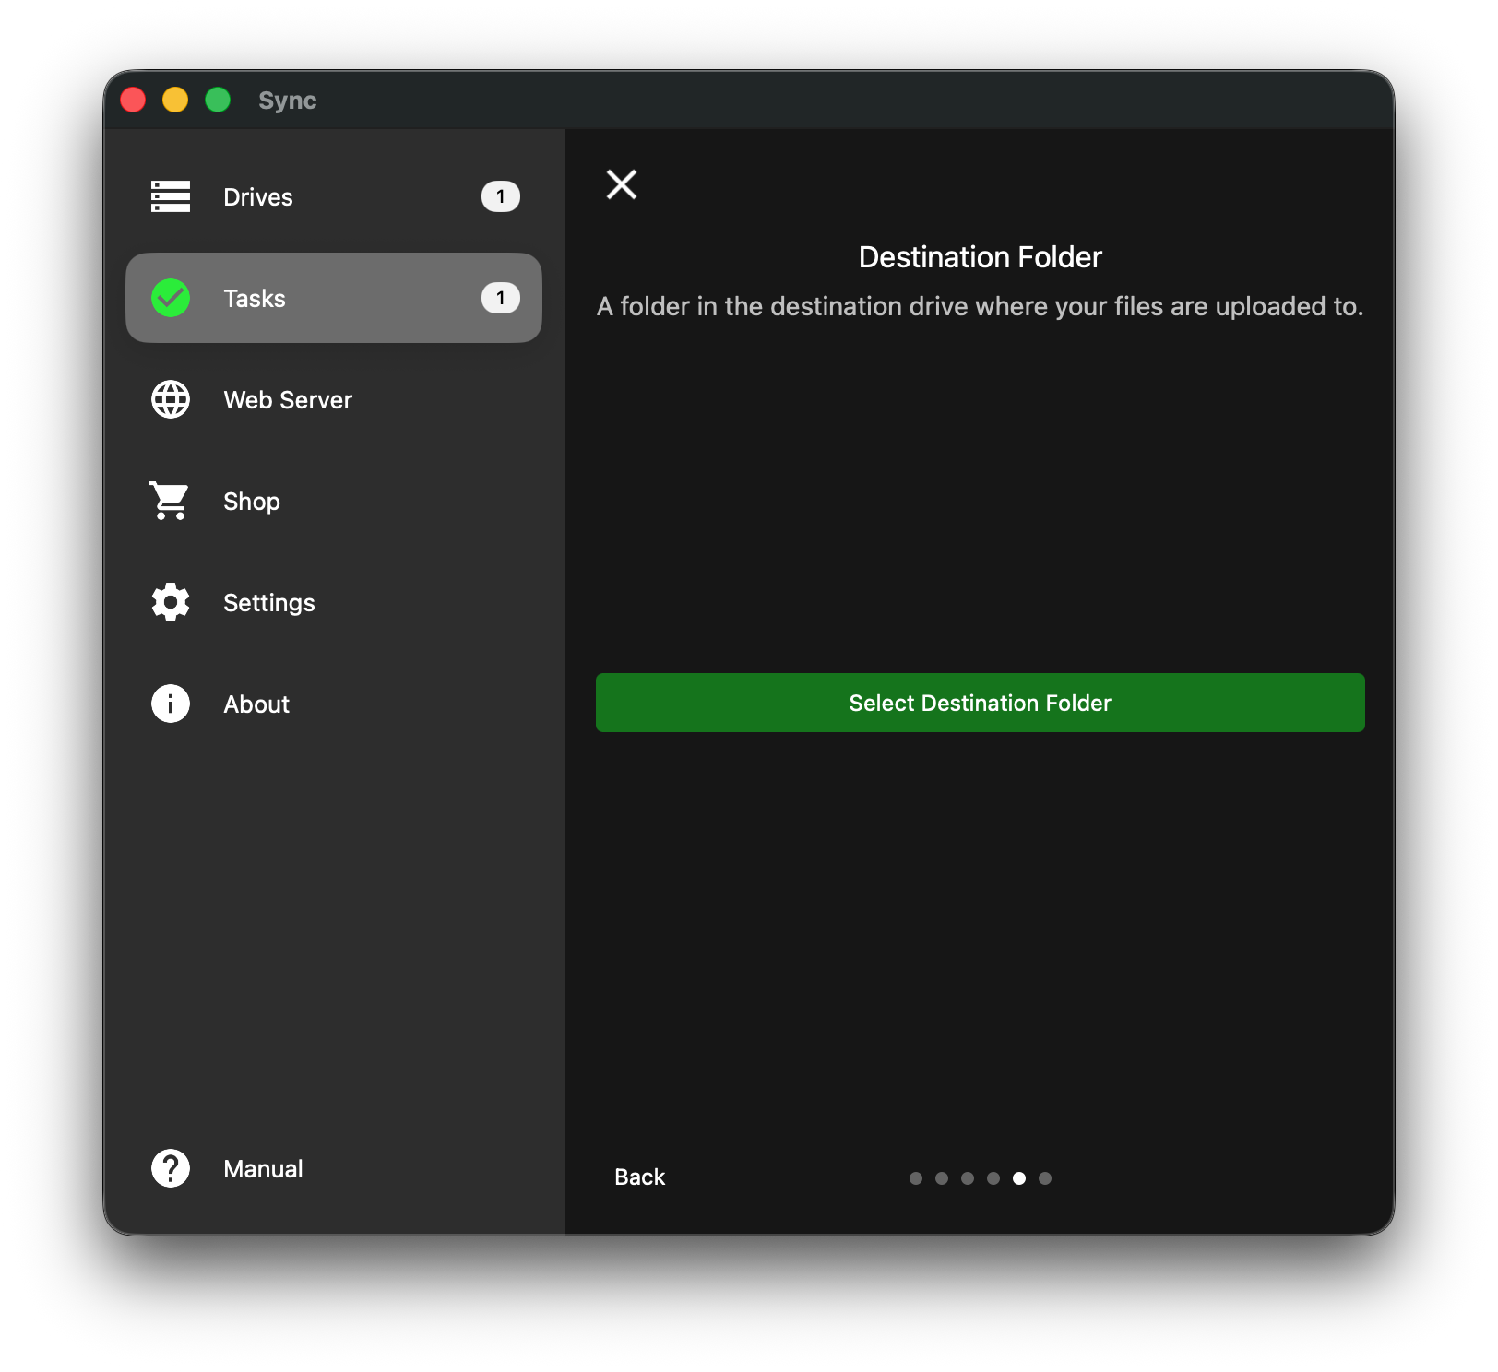
Task: Open the Manual entry
Action: [262, 1168]
